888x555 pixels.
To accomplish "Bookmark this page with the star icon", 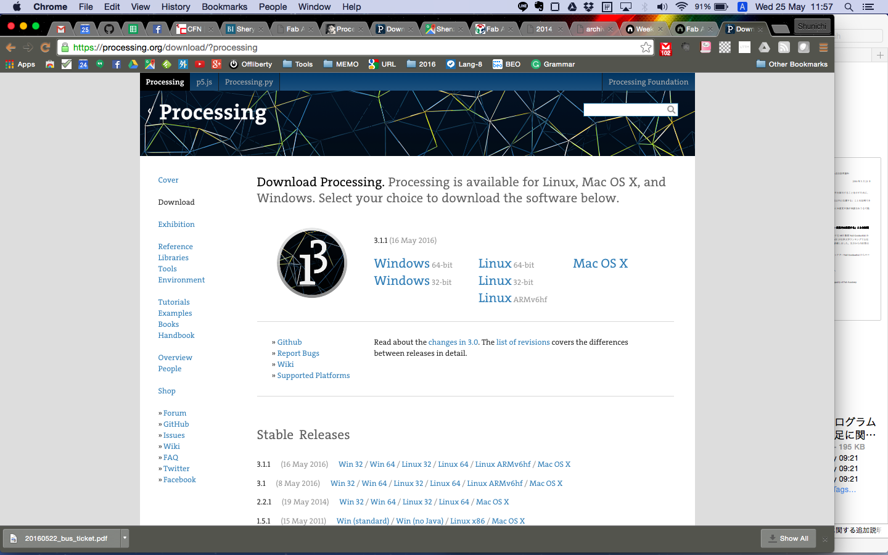I will (646, 47).
